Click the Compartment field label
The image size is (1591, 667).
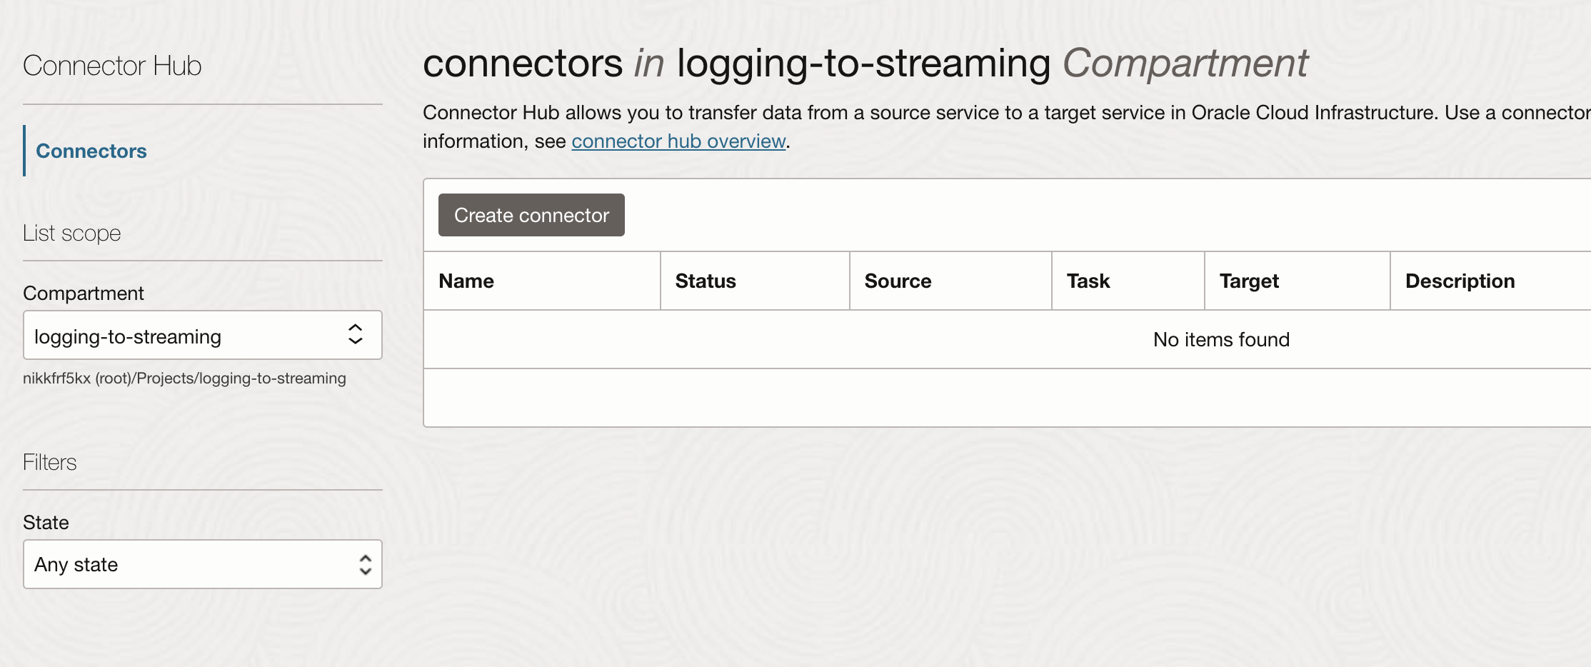coord(84,294)
